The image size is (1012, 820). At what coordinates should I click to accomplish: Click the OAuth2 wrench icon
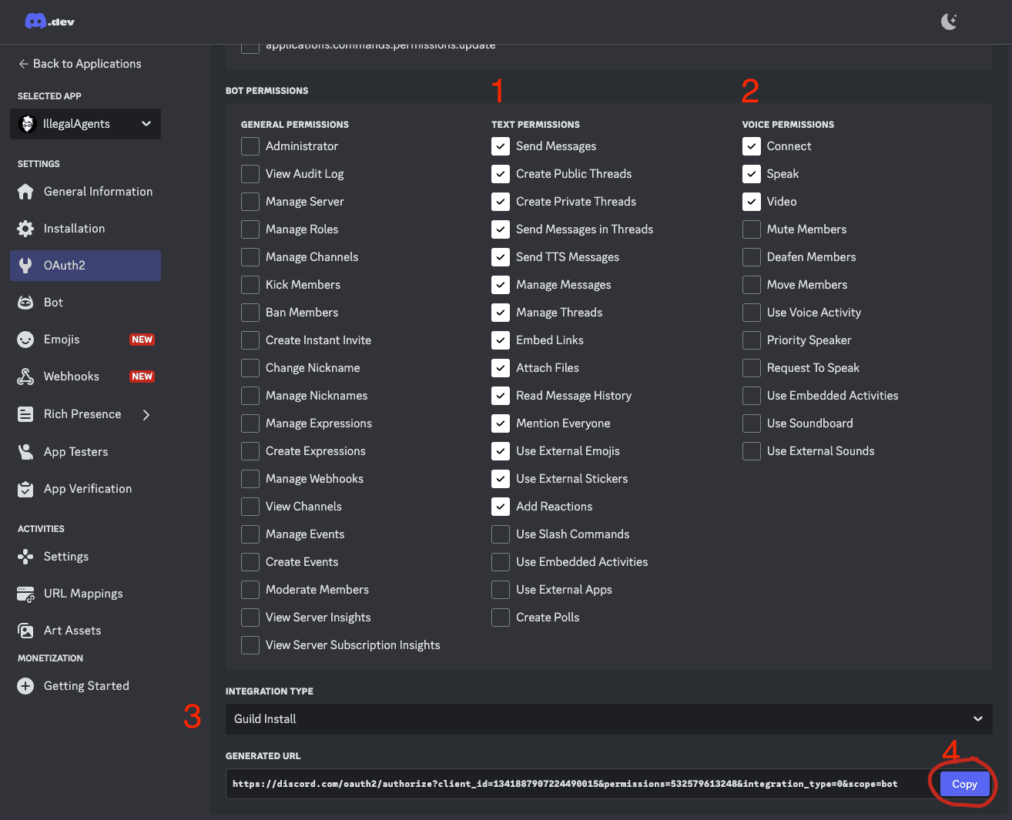click(25, 266)
